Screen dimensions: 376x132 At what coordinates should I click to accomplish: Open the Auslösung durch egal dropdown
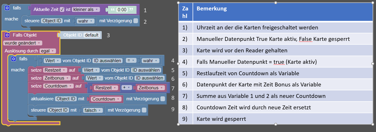click(48, 51)
